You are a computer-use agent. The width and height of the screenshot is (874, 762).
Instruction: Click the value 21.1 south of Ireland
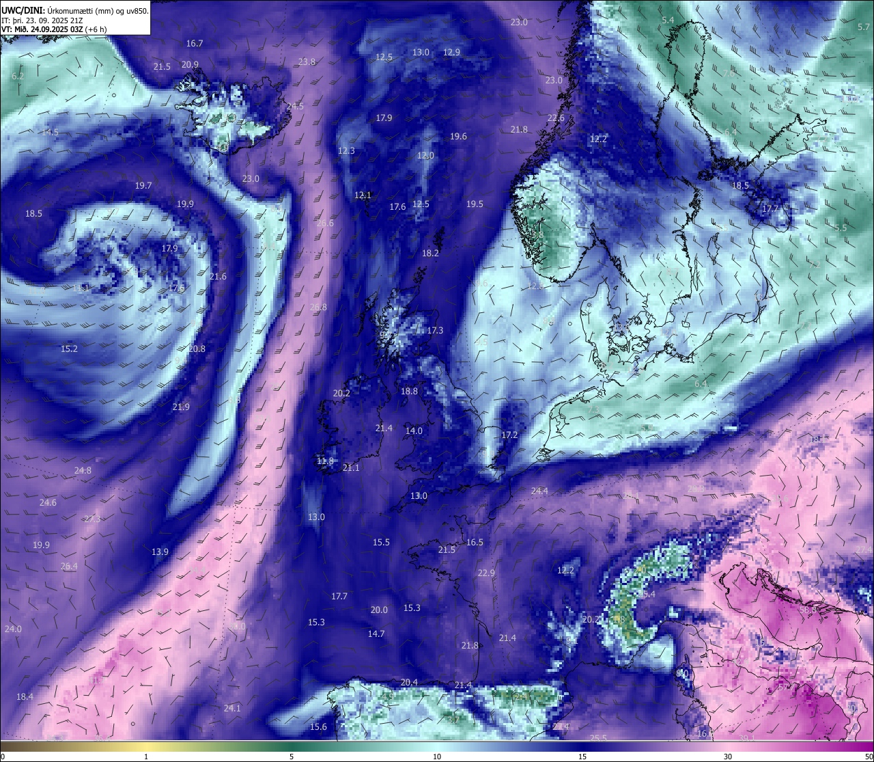coord(351,468)
